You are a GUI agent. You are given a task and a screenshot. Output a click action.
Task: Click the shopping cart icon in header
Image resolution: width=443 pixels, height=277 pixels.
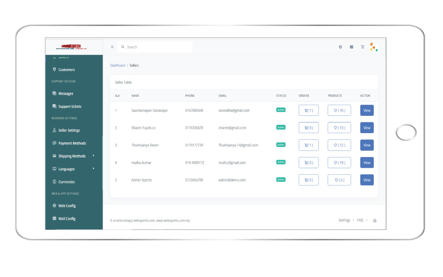[x=363, y=47]
